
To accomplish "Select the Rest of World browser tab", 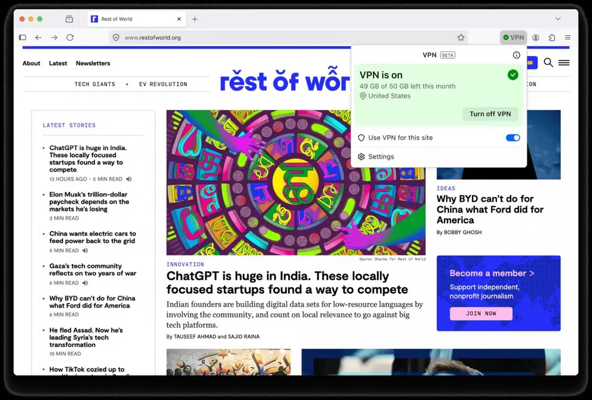I will pyautogui.click(x=136, y=19).
